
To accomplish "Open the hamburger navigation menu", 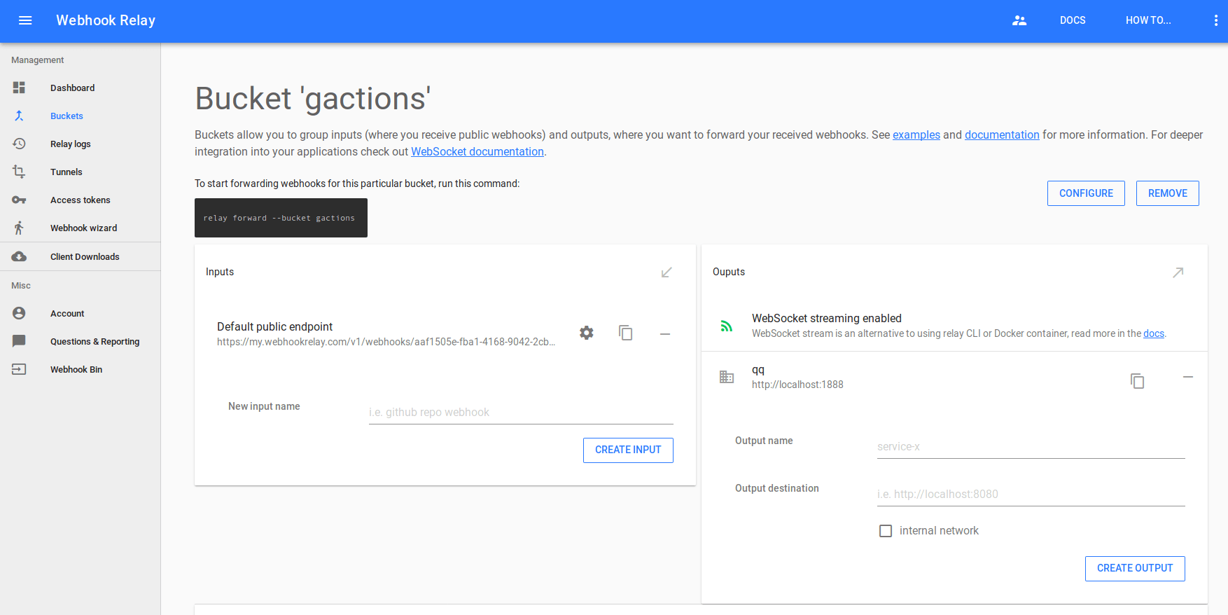I will (25, 20).
